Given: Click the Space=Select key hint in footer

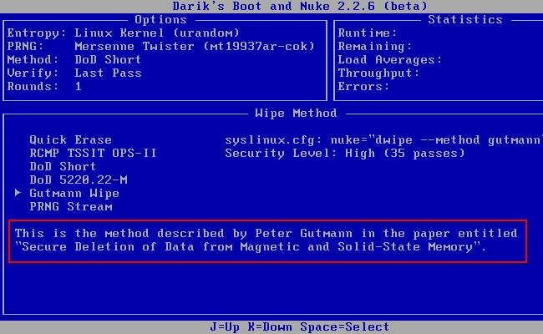Looking at the screenshot, I should (344, 327).
